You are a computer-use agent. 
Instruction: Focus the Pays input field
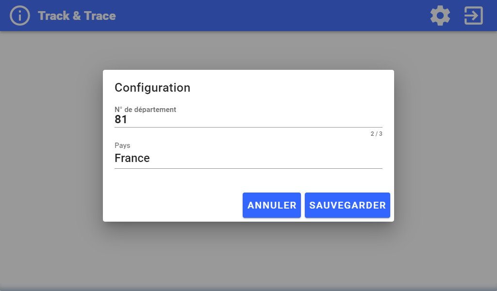click(248, 155)
